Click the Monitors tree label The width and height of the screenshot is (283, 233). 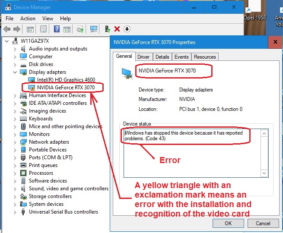pyautogui.click(x=39, y=134)
